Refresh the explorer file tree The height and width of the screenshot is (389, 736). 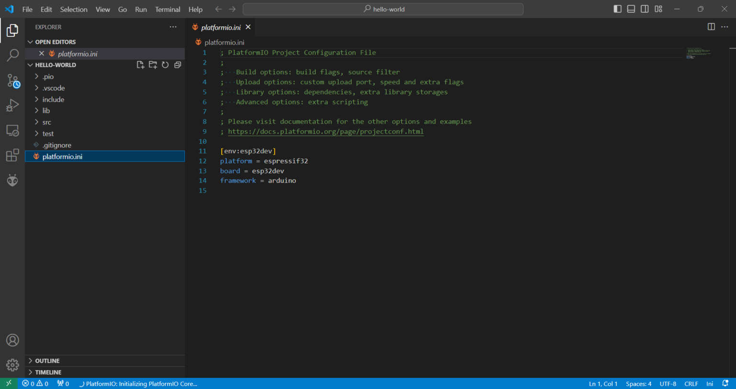tap(165, 65)
